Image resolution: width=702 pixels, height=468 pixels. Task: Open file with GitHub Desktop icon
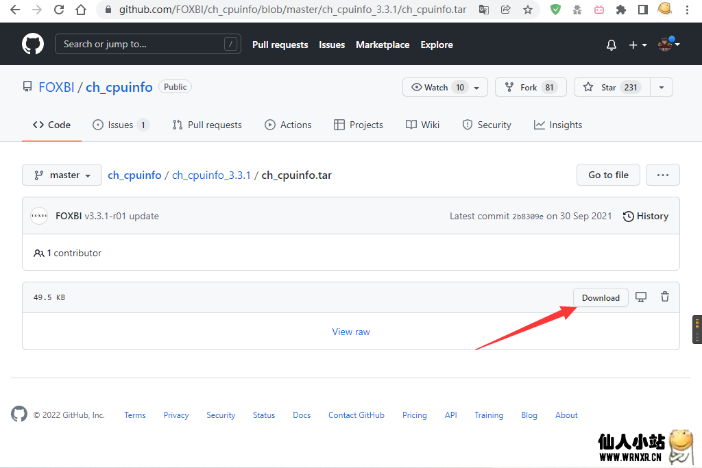641,297
